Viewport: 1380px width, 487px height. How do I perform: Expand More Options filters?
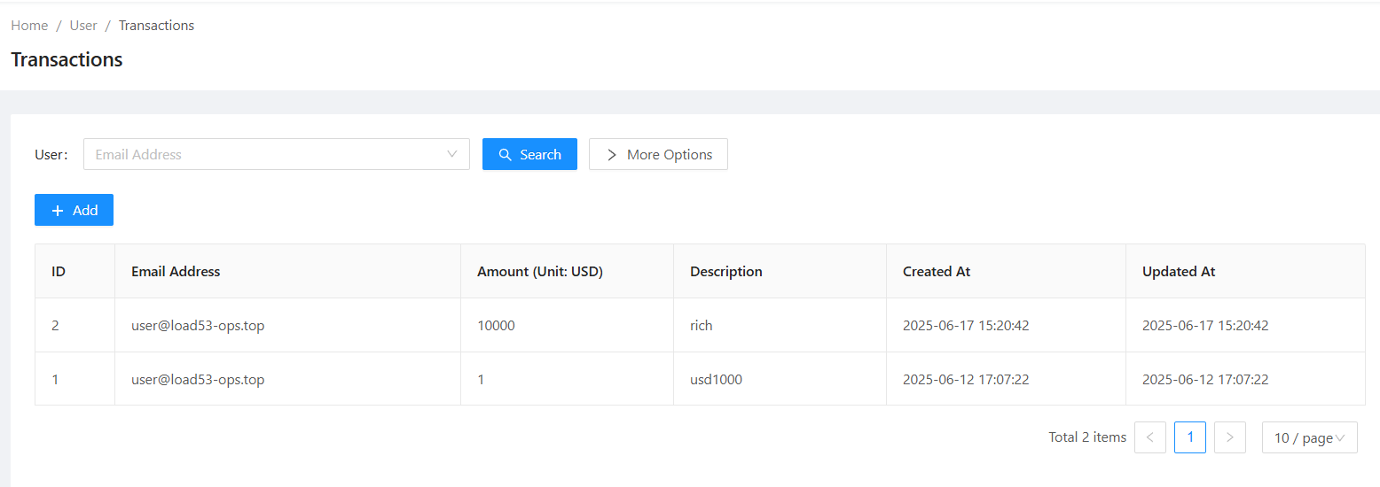pyautogui.click(x=658, y=154)
